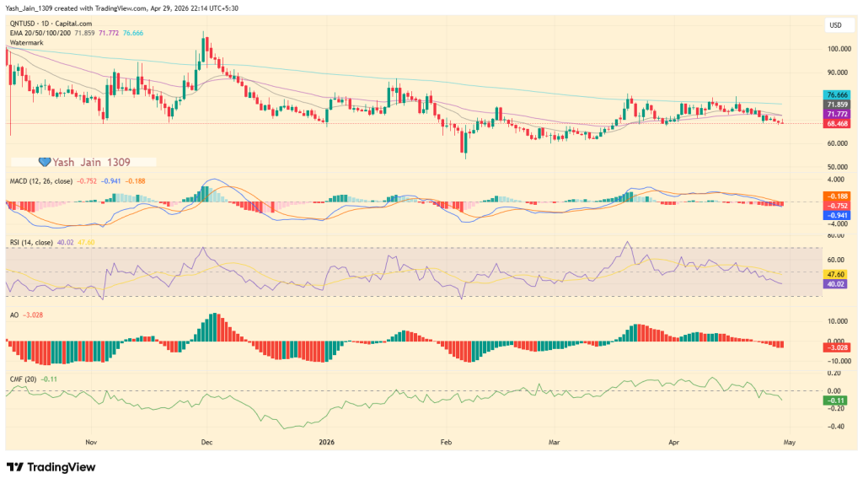This screenshot has height=484, width=863.
Task: Select the RSI (14, close) legend
Action: pyautogui.click(x=29, y=242)
